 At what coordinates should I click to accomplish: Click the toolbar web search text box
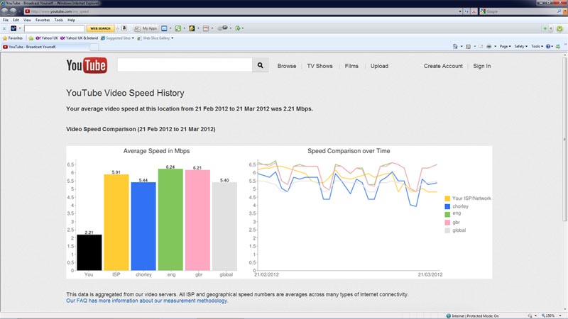(55, 28)
